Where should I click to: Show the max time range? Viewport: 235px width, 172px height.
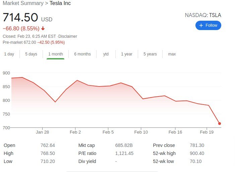[x=172, y=54]
